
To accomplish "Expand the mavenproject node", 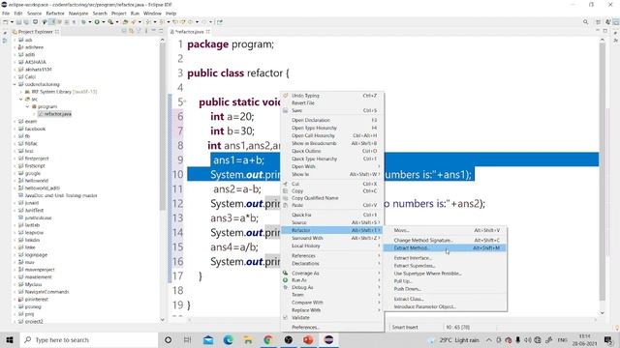I will point(15,270).
